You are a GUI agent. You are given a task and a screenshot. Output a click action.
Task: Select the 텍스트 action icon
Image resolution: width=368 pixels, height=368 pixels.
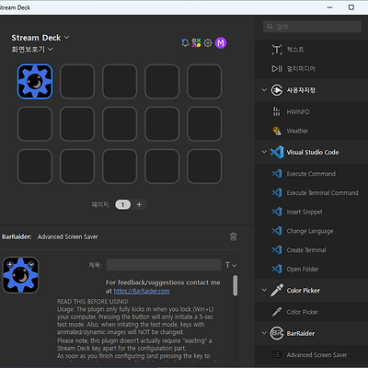[x=277, y=49]
